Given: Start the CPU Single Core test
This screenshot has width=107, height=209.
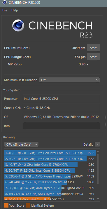Looking at the screenshot, I should [x=93, y=57].
